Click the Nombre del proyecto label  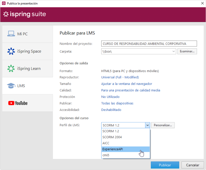(76, 44)
